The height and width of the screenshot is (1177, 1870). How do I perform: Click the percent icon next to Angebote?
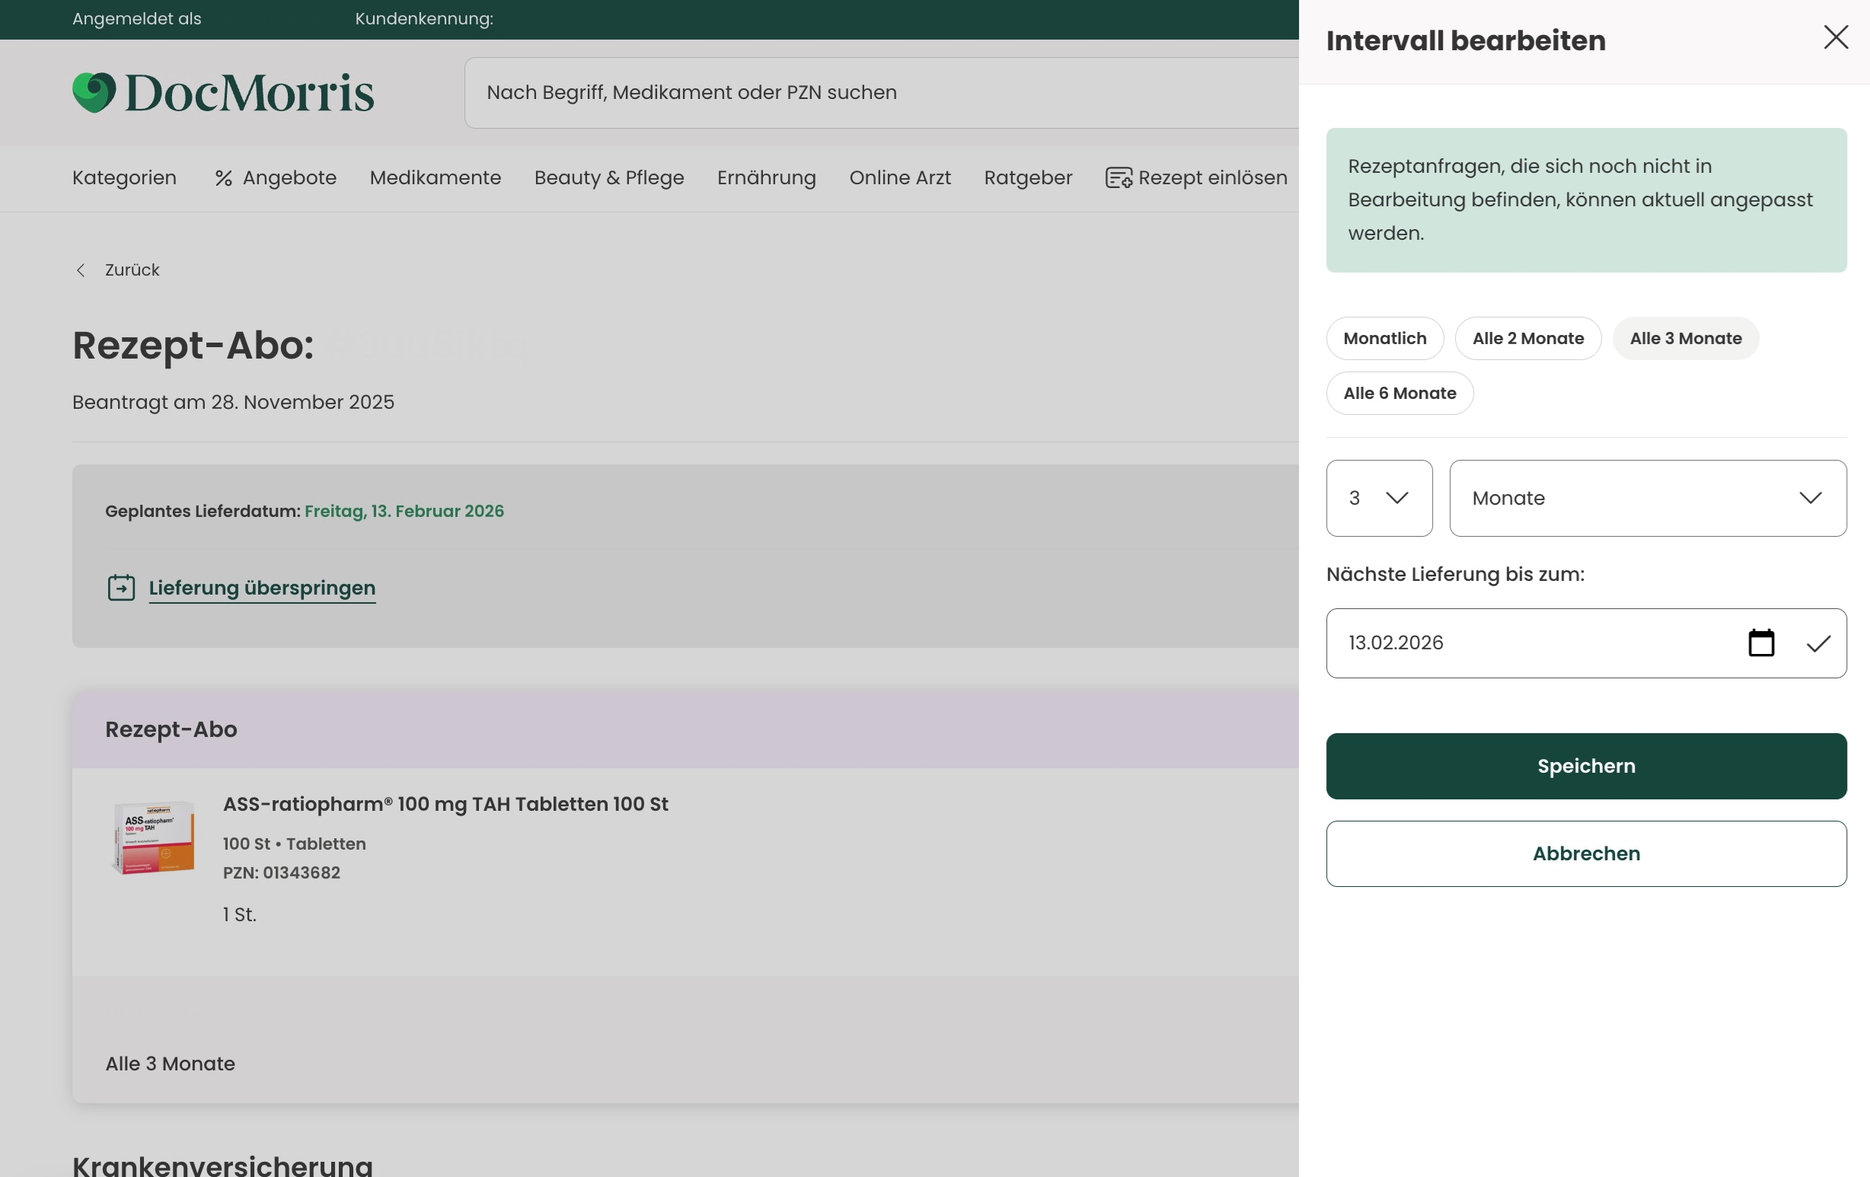(x=224, y=178)
